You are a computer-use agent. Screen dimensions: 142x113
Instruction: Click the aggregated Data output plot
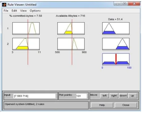pyautogui.click(x=116, y=59)
